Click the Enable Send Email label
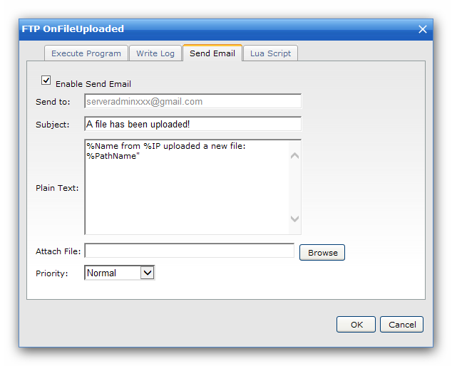 93,84
